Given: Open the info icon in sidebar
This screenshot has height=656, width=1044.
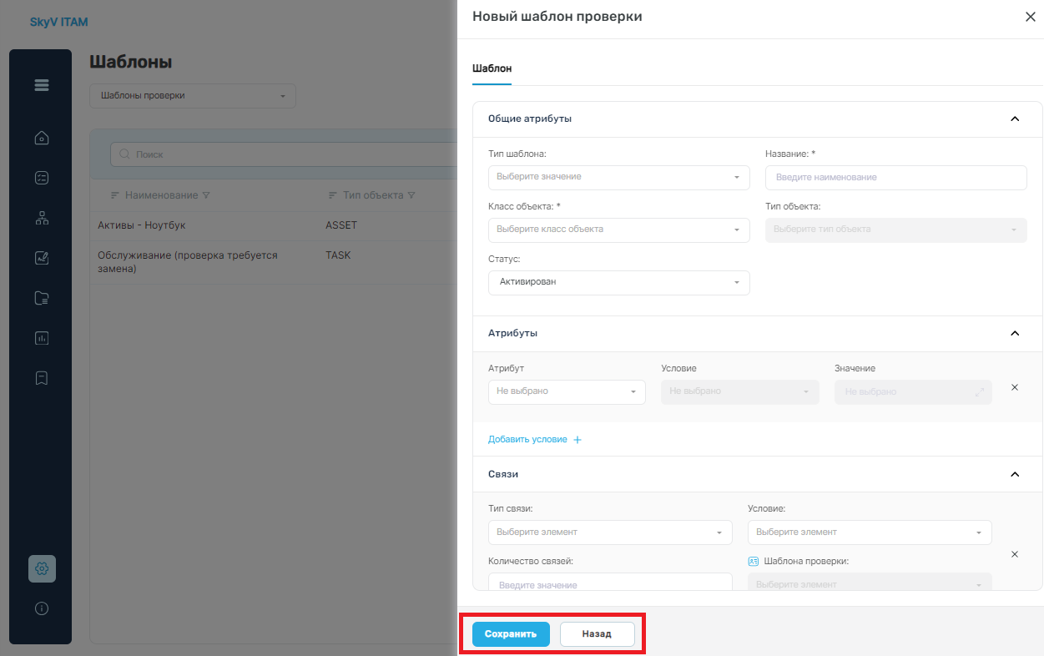Looking at the screenshot, I should coord(42,608).
